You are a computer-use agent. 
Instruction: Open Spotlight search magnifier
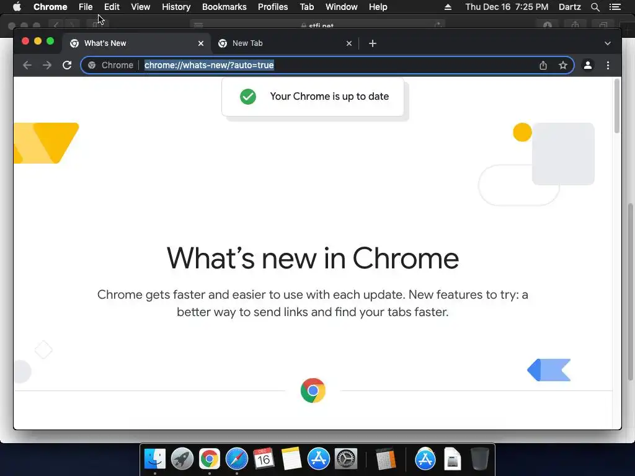[595, 7]
